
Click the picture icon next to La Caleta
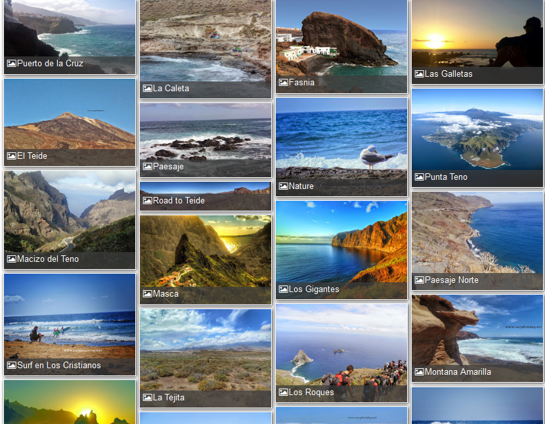coord(147,89)
